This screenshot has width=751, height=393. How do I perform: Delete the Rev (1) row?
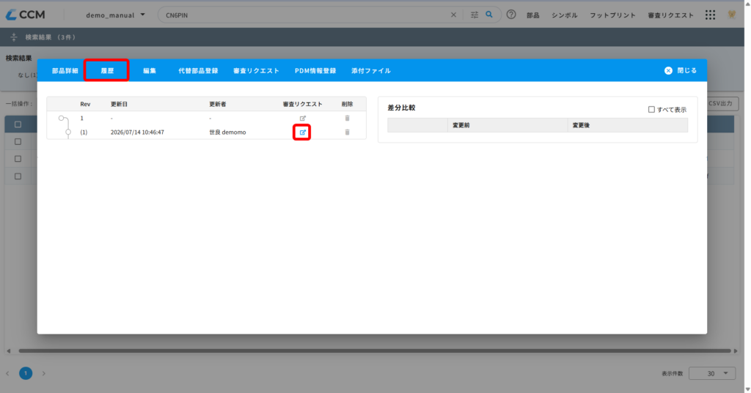pos(347,132)
